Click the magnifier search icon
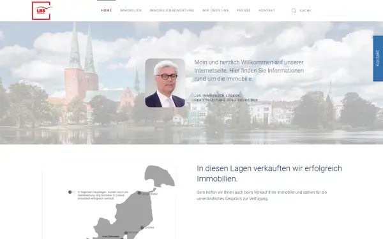This screenshot has height=239, width=383. pyautogui.click(x=294, y=10)
